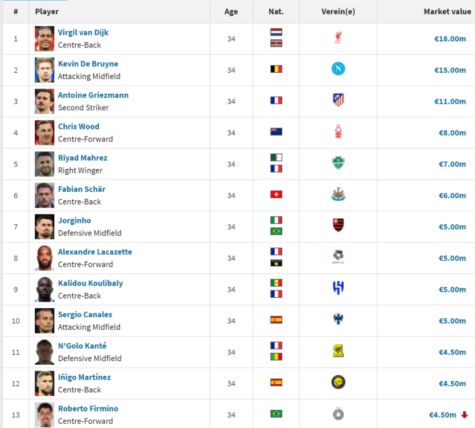Click Nottingham Forest crest in Chris Wood row
Image resolution: width=475 pixels, height=428 pixels.
pos(338,132)
